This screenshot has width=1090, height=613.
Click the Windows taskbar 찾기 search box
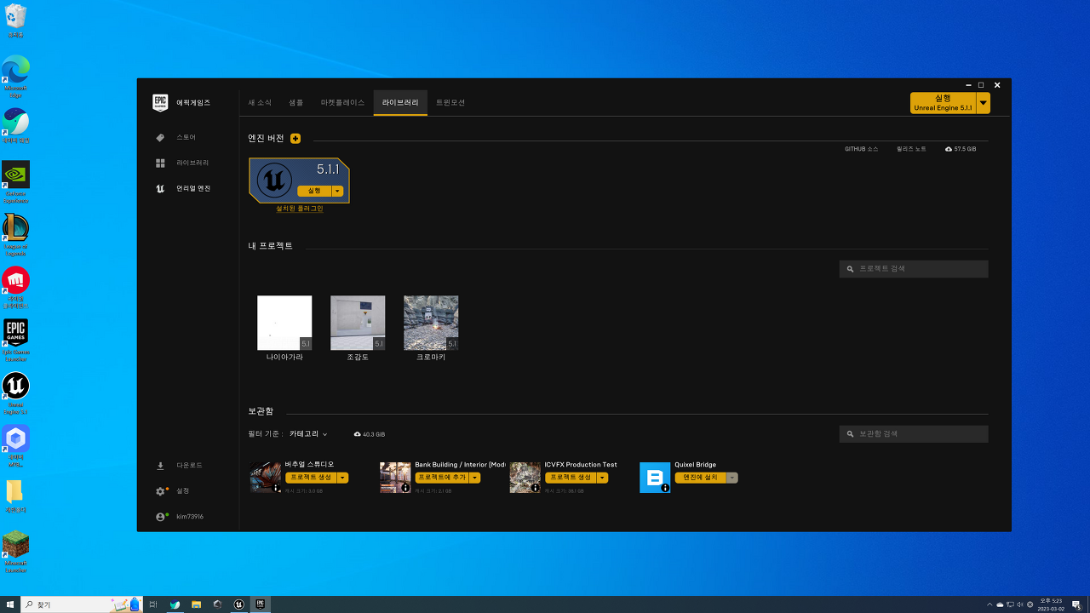tap(81, 604)
